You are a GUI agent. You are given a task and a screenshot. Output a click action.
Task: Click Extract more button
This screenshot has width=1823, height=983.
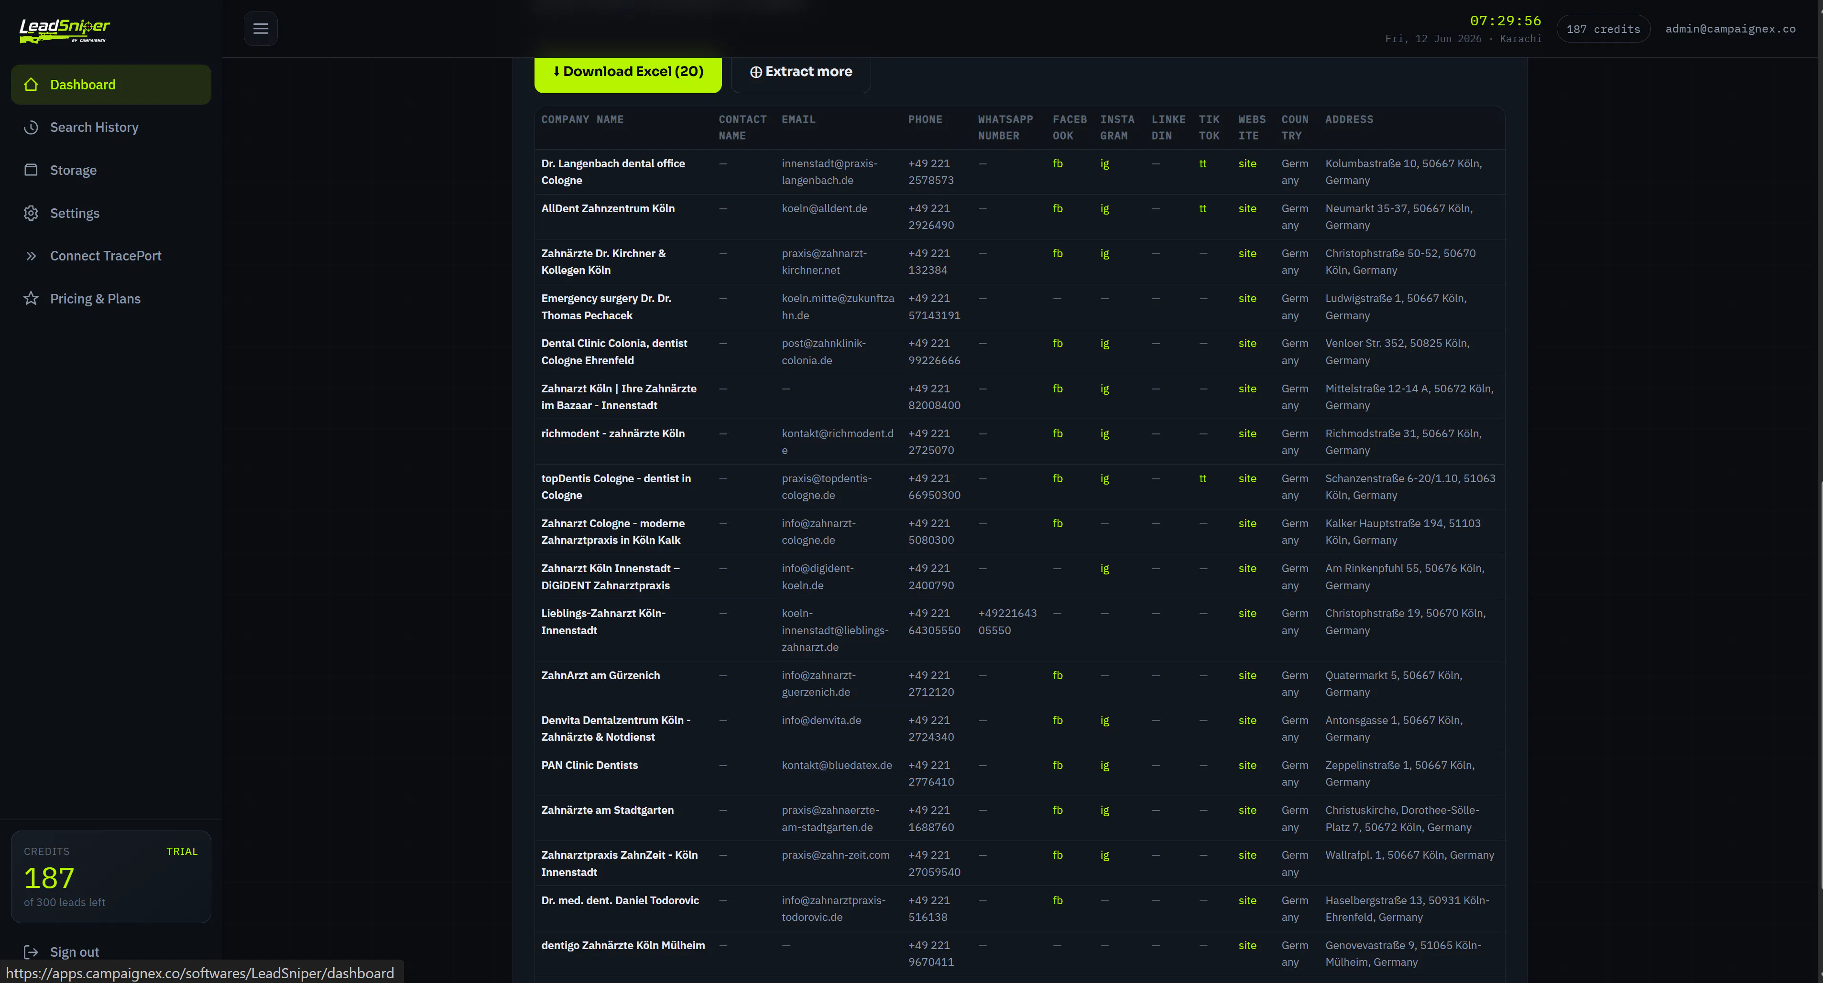point(800,71)
